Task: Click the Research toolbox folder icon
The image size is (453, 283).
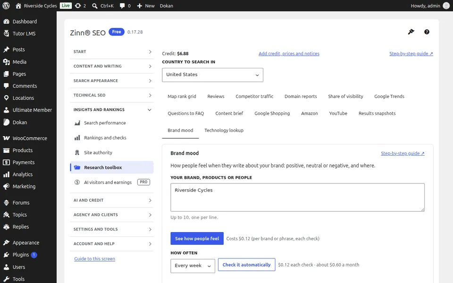Action: tap(77, 167)
